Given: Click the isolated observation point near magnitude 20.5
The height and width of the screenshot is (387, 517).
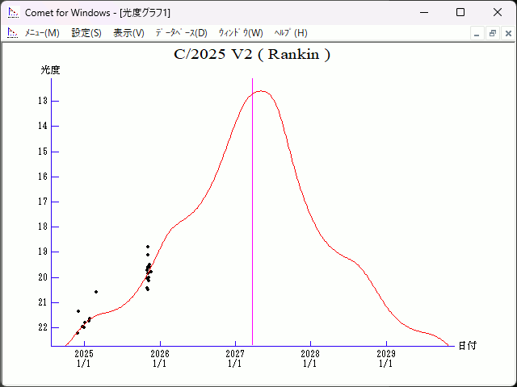Looking at the screenshot, I should (96, 292).
